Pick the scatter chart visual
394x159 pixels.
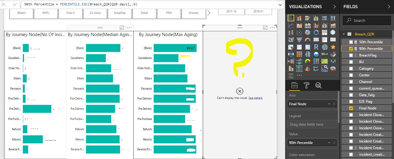click(299, 32)
